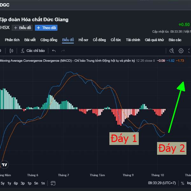Click Tập đoàn Hóa chất Đức Giang heading
The image size is (191, 191).
[34, 19]
